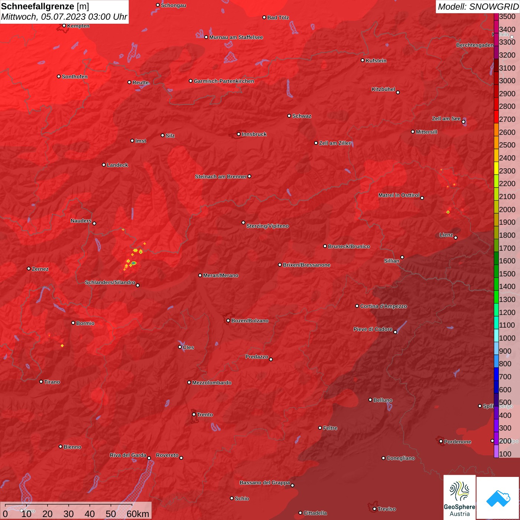Viewport: 520px width, 520px height.
Task: Click the Bozen/Bolzano city marker dot
Action: point(228,321)
